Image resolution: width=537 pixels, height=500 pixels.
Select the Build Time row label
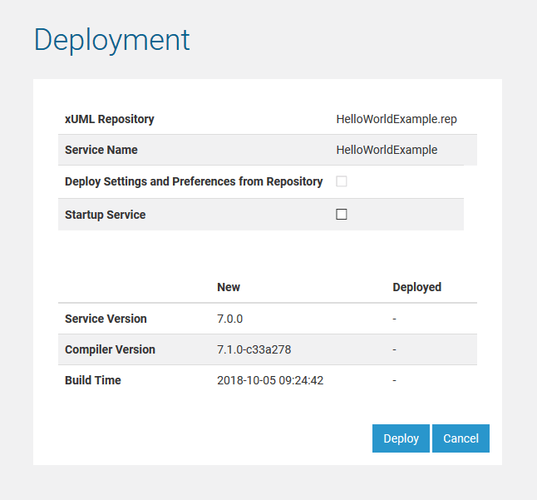(x=93, y=380)
